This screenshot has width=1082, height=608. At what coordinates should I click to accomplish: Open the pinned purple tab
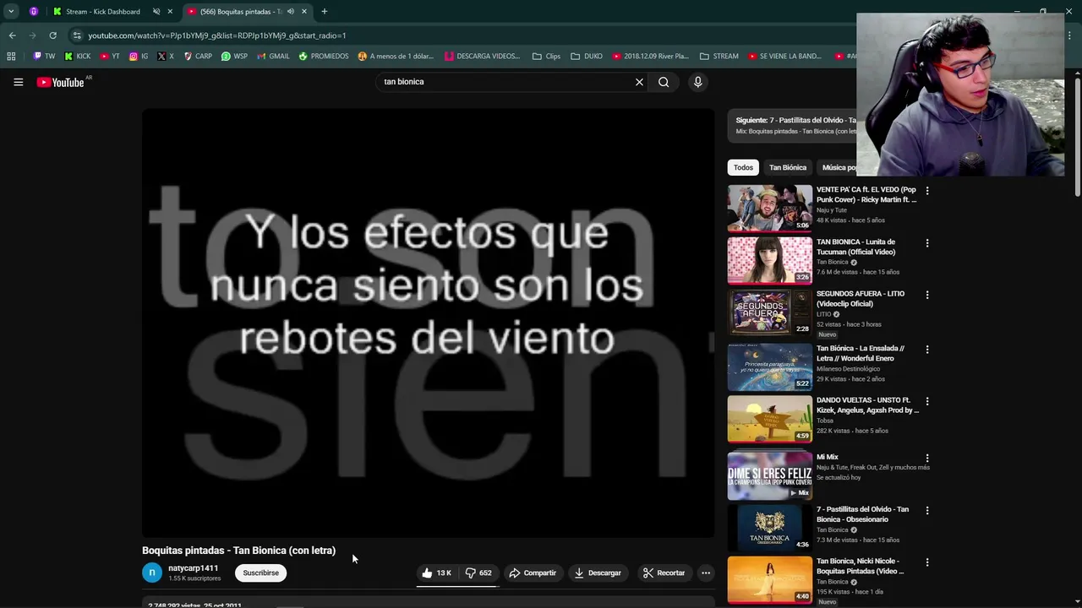coord(34,12)
